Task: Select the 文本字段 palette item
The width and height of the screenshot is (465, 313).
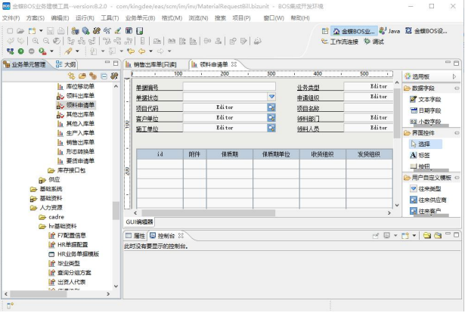Action: point(426,100)
